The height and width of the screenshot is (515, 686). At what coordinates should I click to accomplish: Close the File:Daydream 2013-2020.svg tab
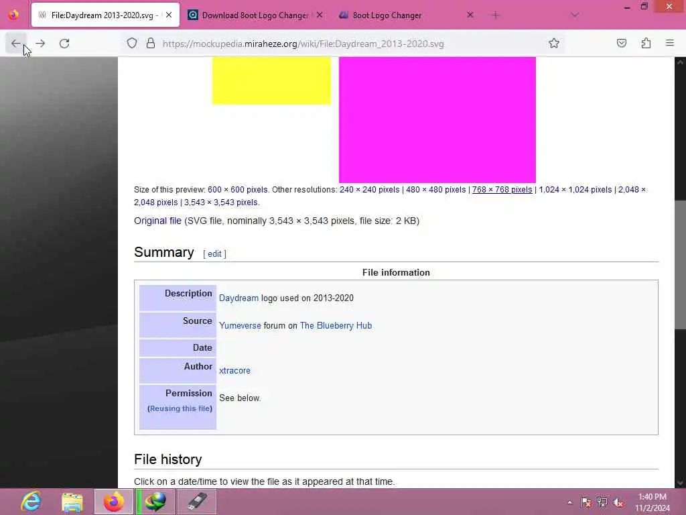coord(169,15)
